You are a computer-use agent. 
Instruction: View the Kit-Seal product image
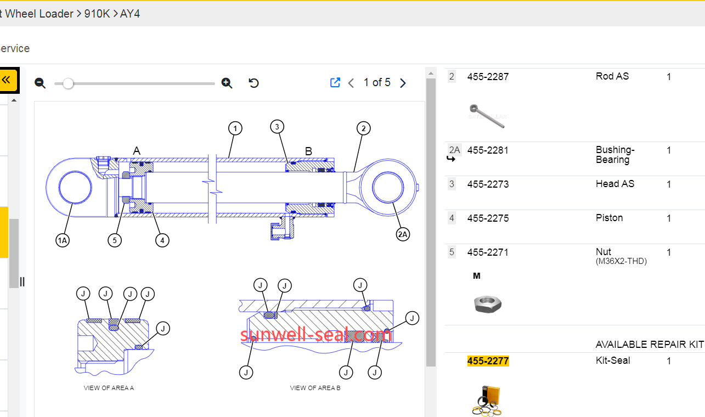(x=487, y=399)
